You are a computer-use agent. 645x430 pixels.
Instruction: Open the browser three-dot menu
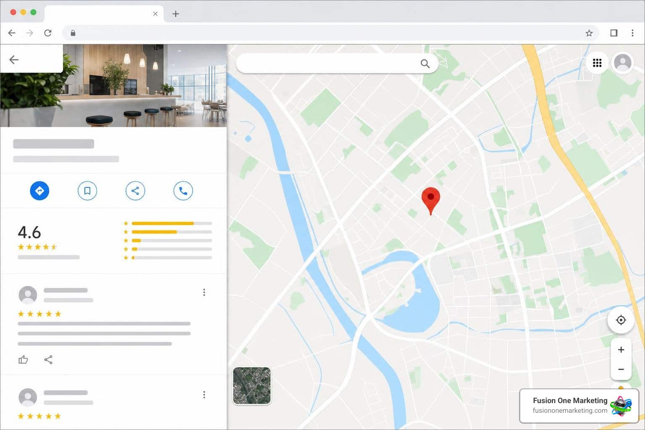(x=632, y=33)
